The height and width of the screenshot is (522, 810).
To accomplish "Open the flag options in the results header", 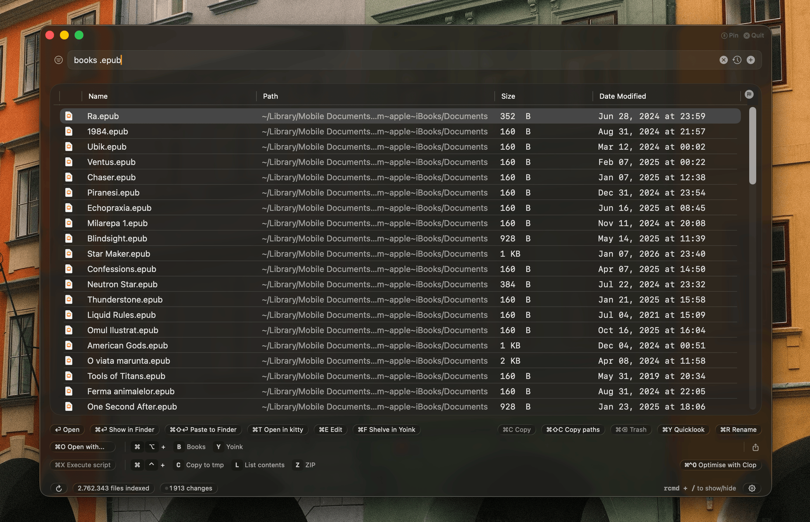I will (x=750, y=94).
